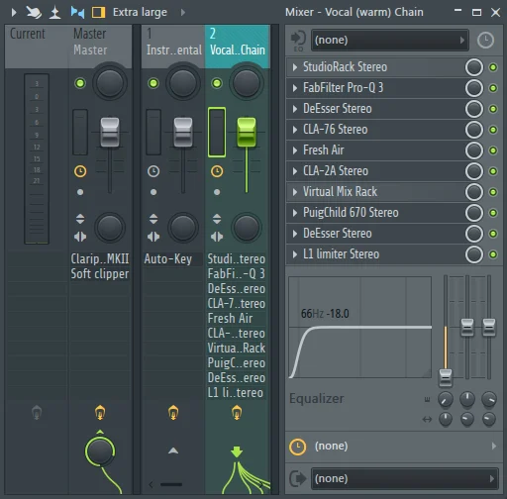Disable the L1 limiter Stereo green light
The width and height of the screenshot is (507, 499).
pos(493,254)
